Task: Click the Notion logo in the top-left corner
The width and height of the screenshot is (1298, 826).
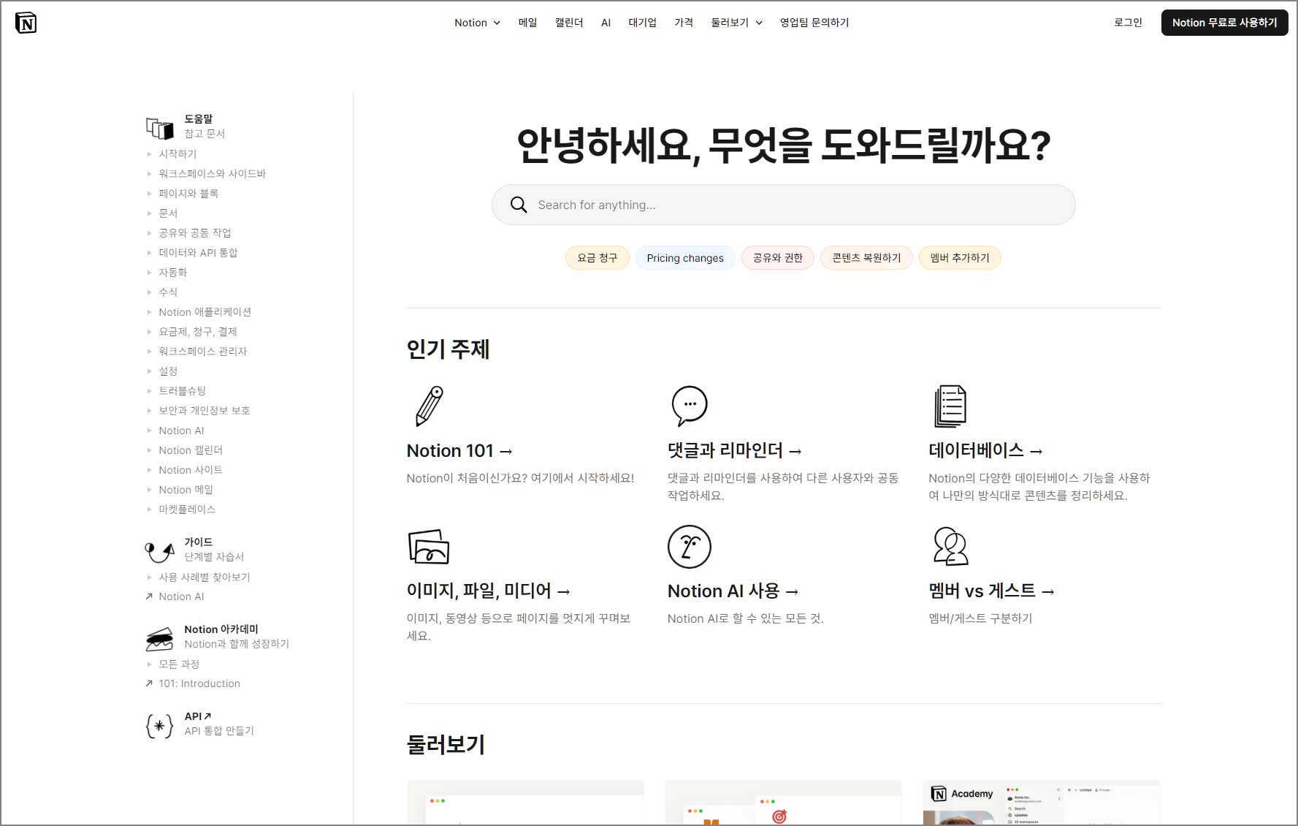Action: coord(24,22)
